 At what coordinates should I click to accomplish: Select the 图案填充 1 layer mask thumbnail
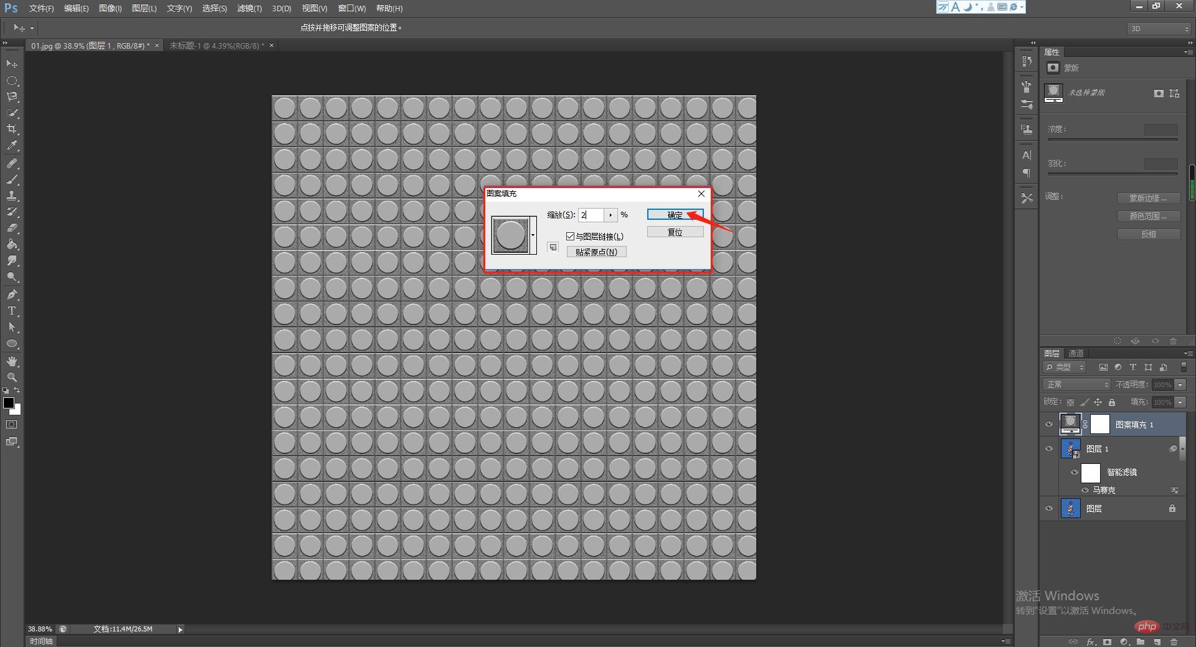[x=1100, y=425]
